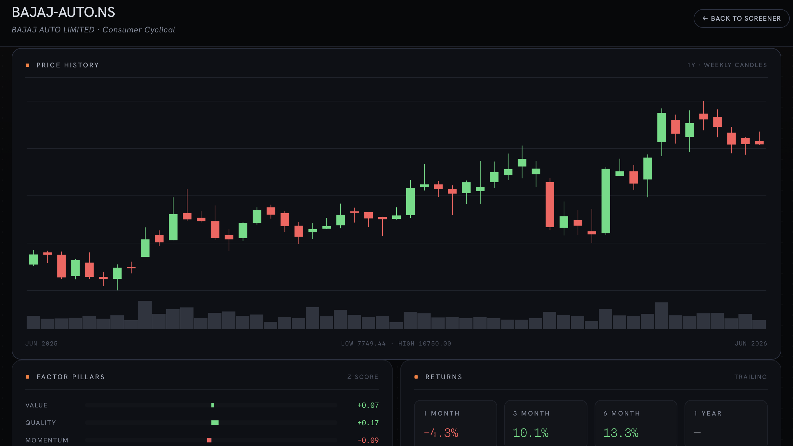Select the 6 MONTH return card
793x446 pixels.
(636, 423)
